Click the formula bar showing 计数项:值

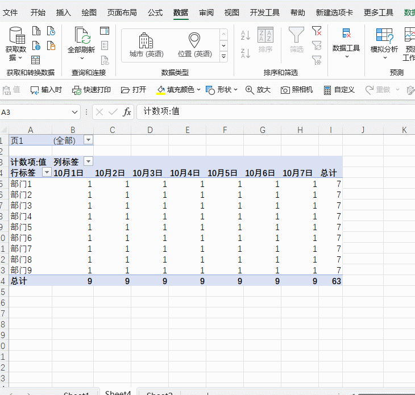[x=275, y=111]
